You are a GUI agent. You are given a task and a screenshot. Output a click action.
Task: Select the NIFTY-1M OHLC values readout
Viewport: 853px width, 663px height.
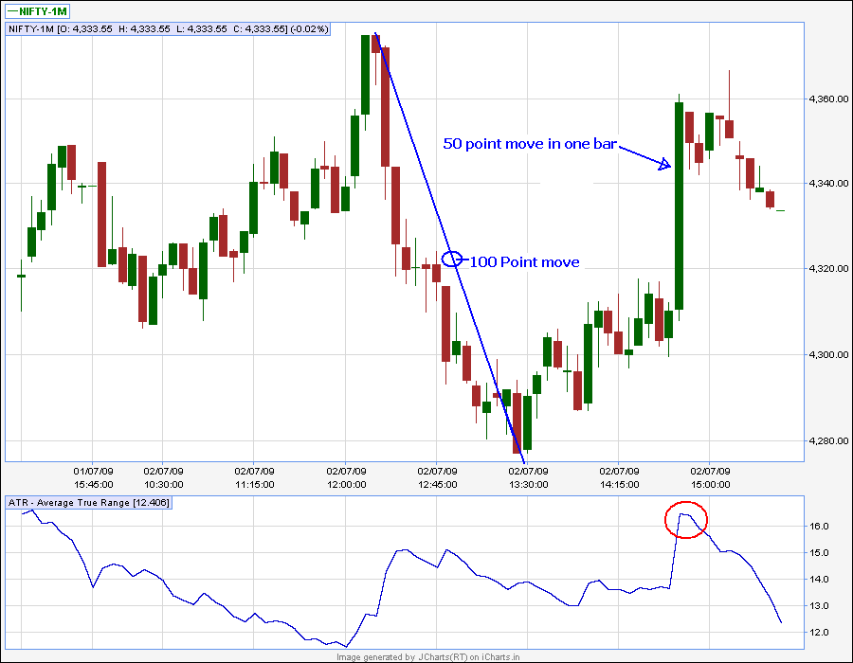pyautogui.click(x=168, y=28)
